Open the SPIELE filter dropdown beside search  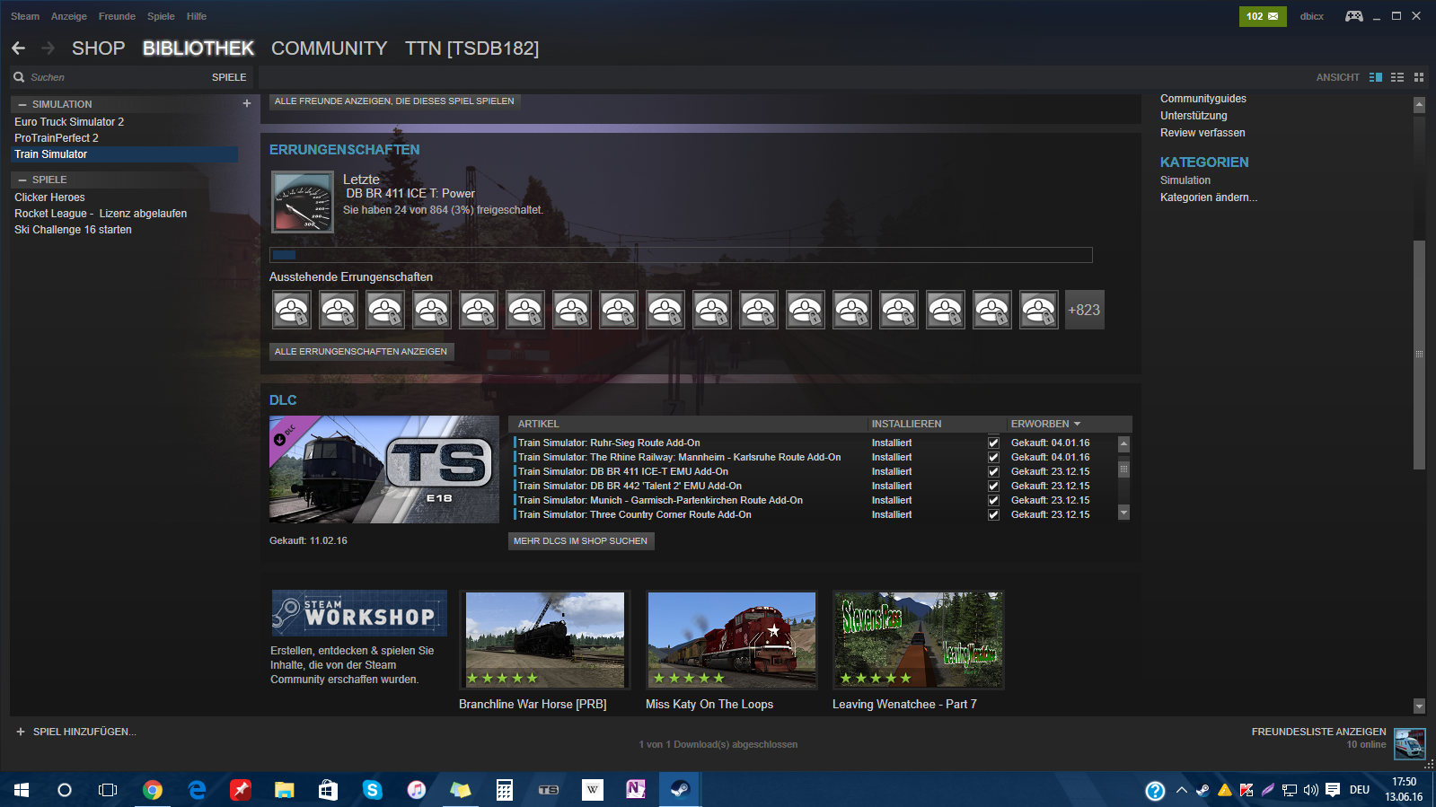[x=229, y=77]
